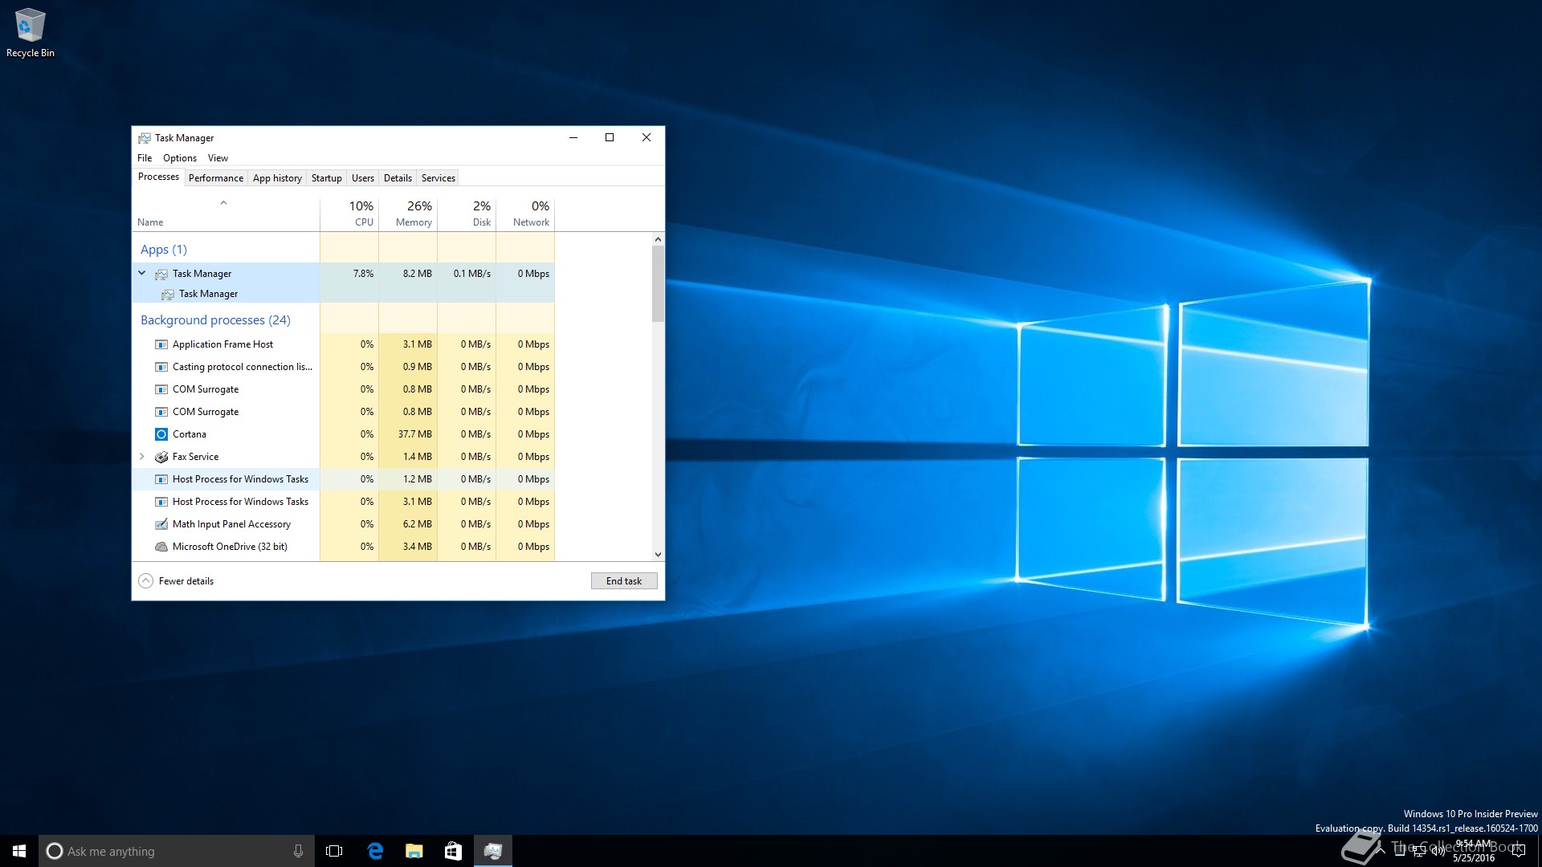The height and width of the screenshot is (867, 1542).
Task: Click the network tray icon
Action: pyautogui.click(x=1418, y=851)
